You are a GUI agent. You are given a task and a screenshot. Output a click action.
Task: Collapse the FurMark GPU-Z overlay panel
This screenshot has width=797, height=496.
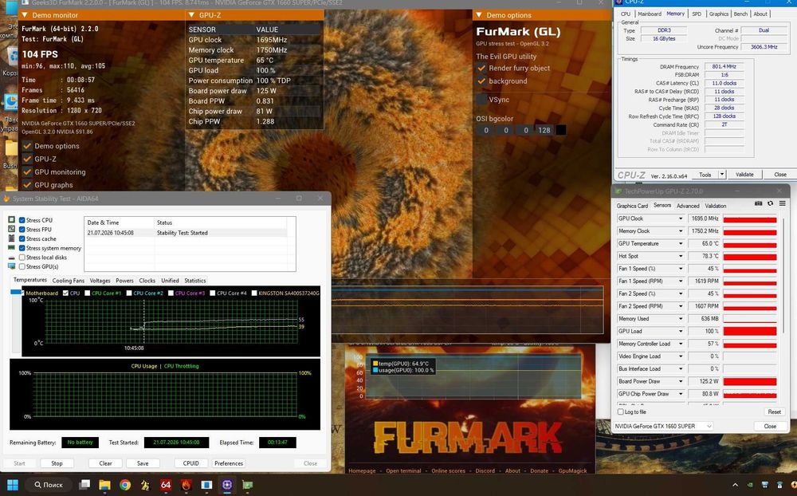[191, 15]
